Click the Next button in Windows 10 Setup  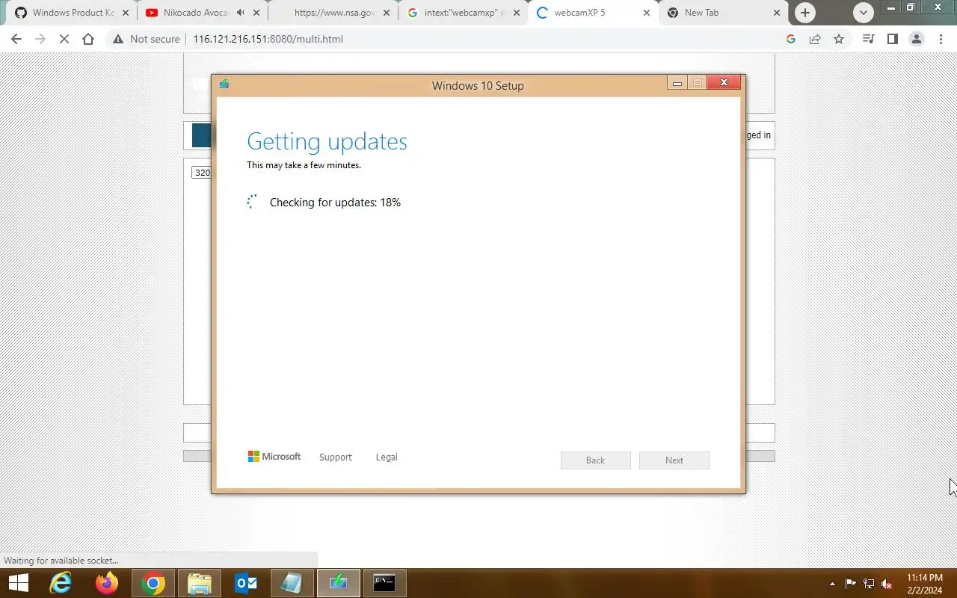[674, 460]
